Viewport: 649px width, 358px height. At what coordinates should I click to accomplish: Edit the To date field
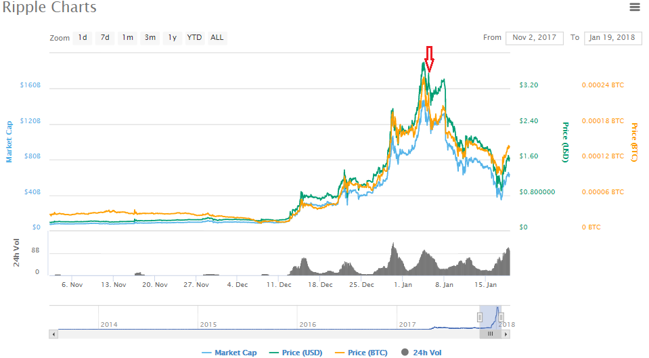(612, 38)
